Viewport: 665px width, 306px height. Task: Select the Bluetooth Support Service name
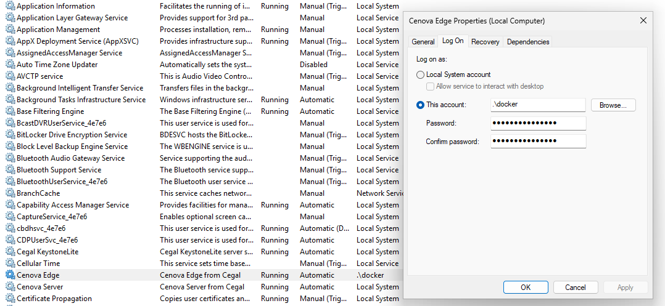[x=59, y=170]
